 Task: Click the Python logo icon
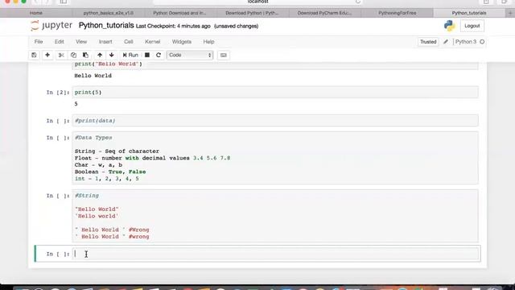[x=449, y=26]
